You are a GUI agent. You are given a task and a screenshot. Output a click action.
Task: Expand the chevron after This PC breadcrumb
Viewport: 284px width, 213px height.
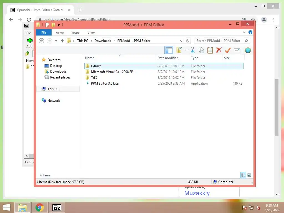pyautogui.click(x=91, y=41)
